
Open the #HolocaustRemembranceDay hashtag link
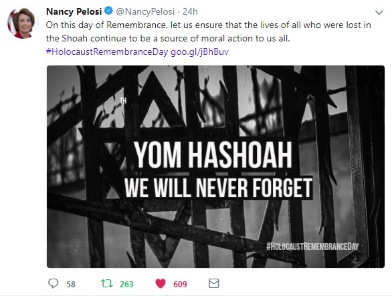107,51
